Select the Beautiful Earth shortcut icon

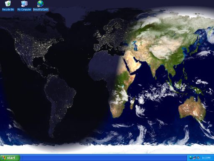tap(41, 4)
